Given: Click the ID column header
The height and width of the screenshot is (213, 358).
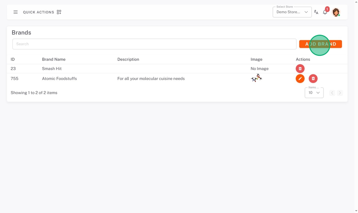Looking at the screenshot, I should 13,59.
